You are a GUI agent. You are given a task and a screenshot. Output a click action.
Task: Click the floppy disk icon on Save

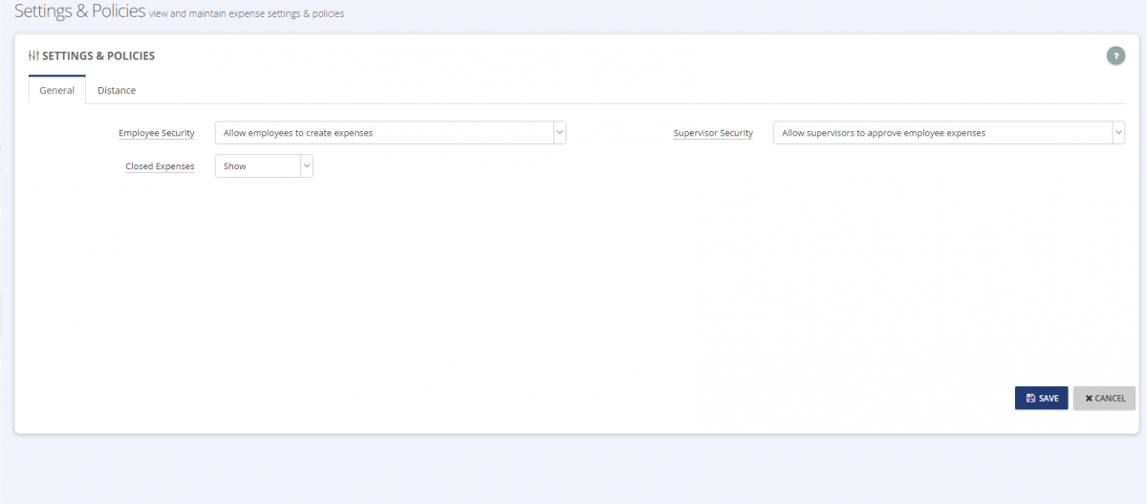[1030, 398]
